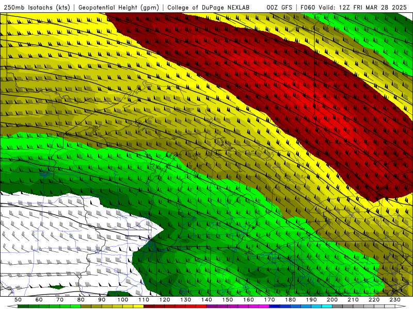Select the dark red swatch after 110
413x309 pixels.
[x=149, y=306]
